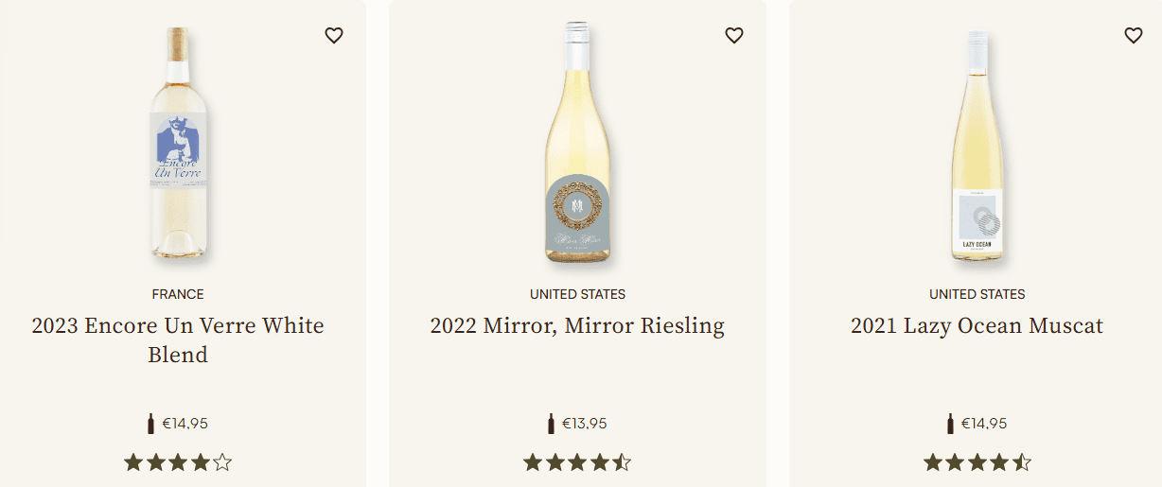Open the Mirror, Mirror Riesling bottle photo
This screenshot has height=487, width=1162.
tap(577, 142)
